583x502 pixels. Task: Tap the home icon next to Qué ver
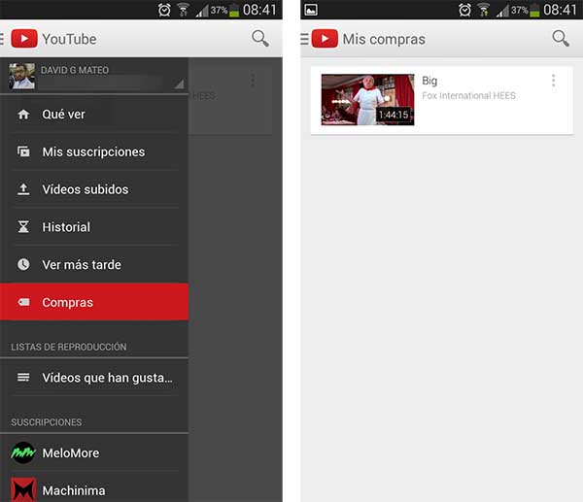[23, 114]
